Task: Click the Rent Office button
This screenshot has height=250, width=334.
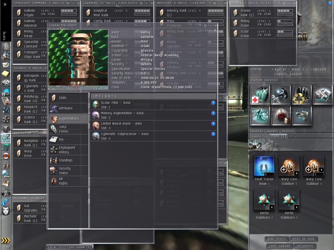Action: [x=277, y=239]
